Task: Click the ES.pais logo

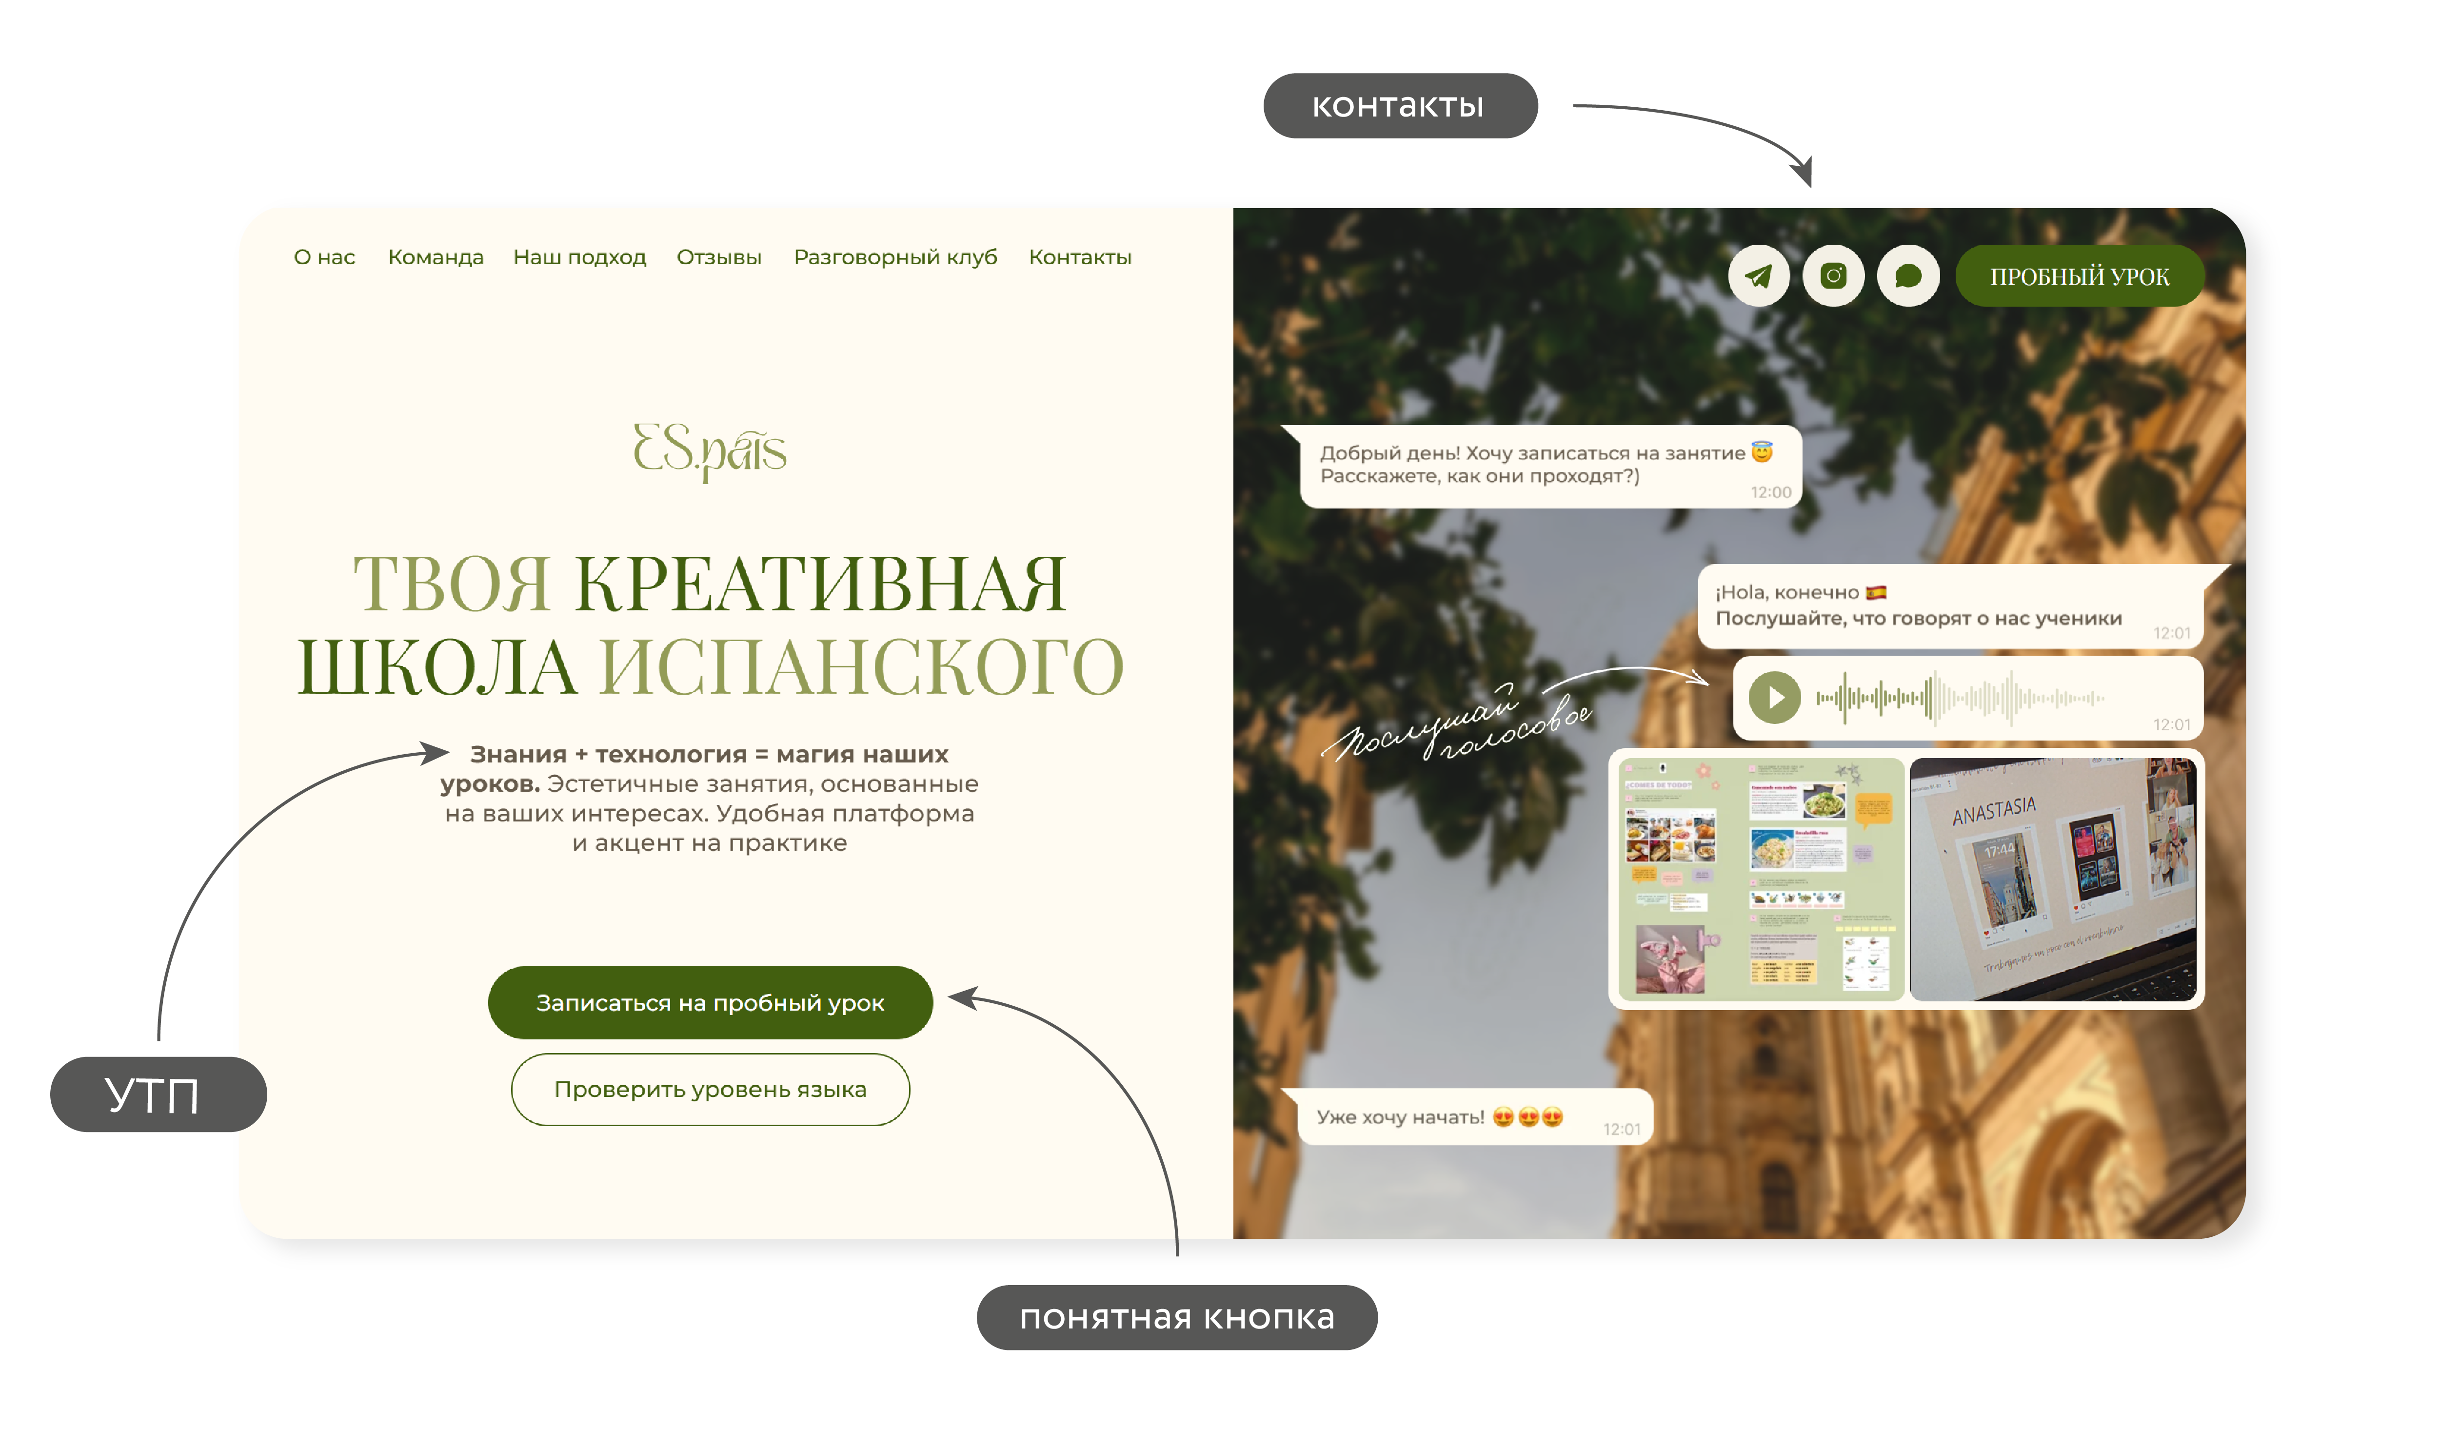Action: click(x=710, y=451)
